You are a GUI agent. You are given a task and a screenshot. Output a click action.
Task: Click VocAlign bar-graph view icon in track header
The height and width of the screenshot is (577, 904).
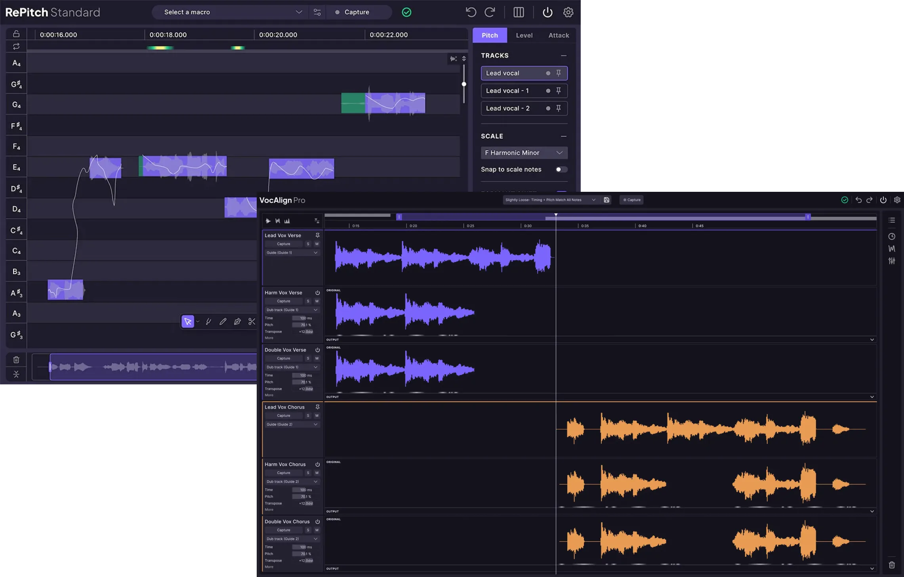coord(287,221)
